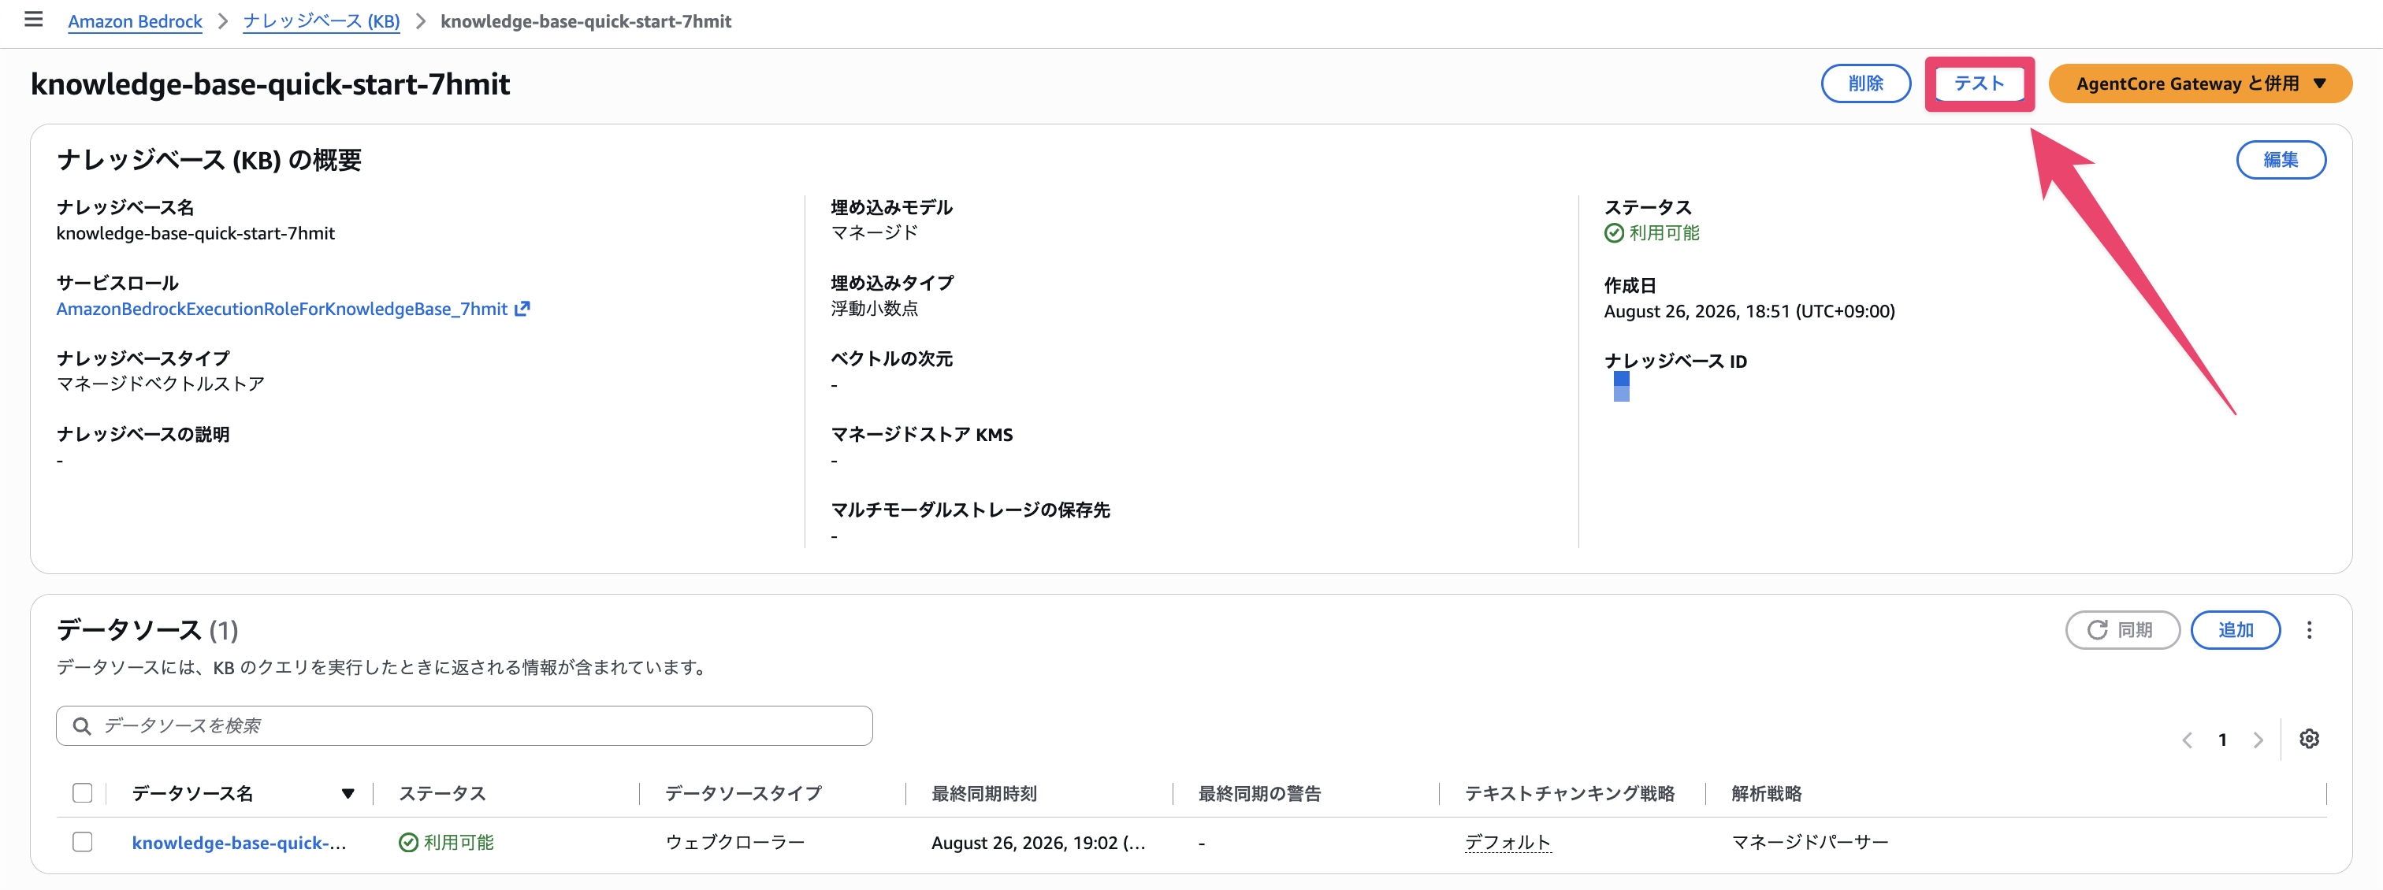Click the creation date August 26, 2026, 18:51
Viewport: 2383px width, 890px height.
pos(1749,311)
